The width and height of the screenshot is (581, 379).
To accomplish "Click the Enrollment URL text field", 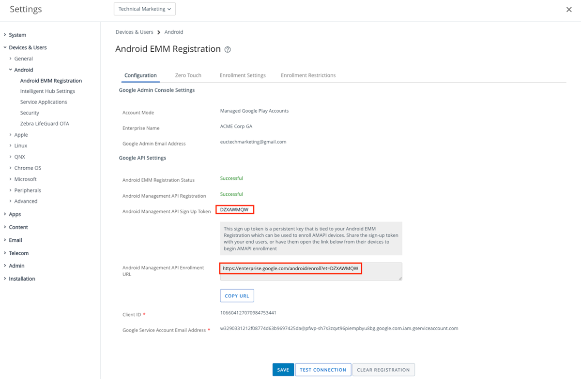I will (x=311, y=271).
